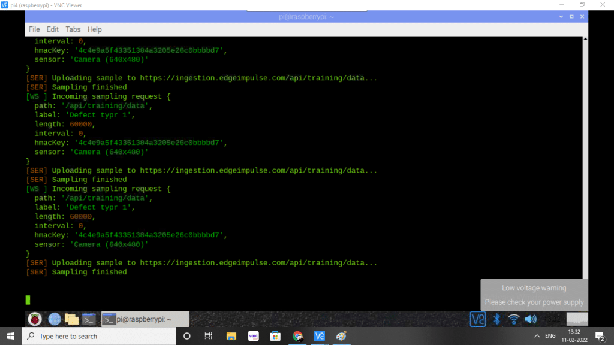Image resolution: width=614 pixels, height=345 pixels.
Task: Click the Pi volume speaker icon
Action: (x=531, y=319)
